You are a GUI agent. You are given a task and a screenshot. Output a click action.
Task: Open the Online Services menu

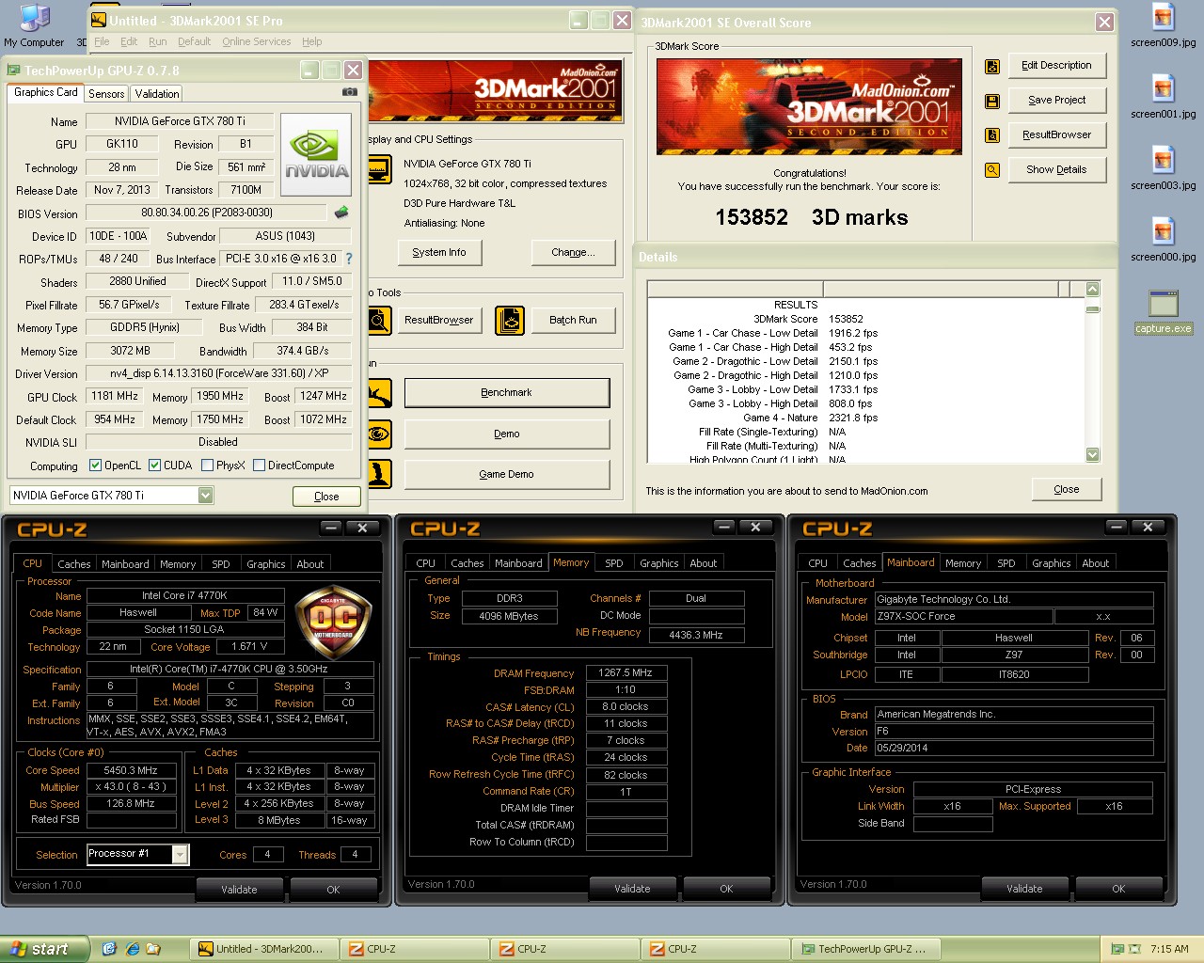(257, 41)
